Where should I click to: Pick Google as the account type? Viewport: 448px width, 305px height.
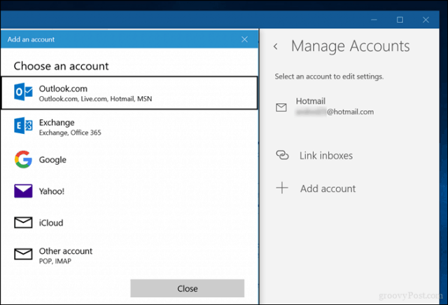click(x=129, y=159)
